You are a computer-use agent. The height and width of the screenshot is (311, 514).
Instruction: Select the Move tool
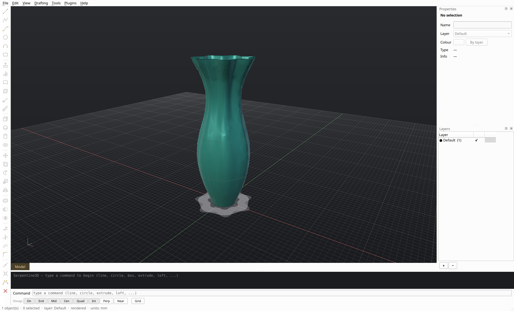click(x=5, y=155)
